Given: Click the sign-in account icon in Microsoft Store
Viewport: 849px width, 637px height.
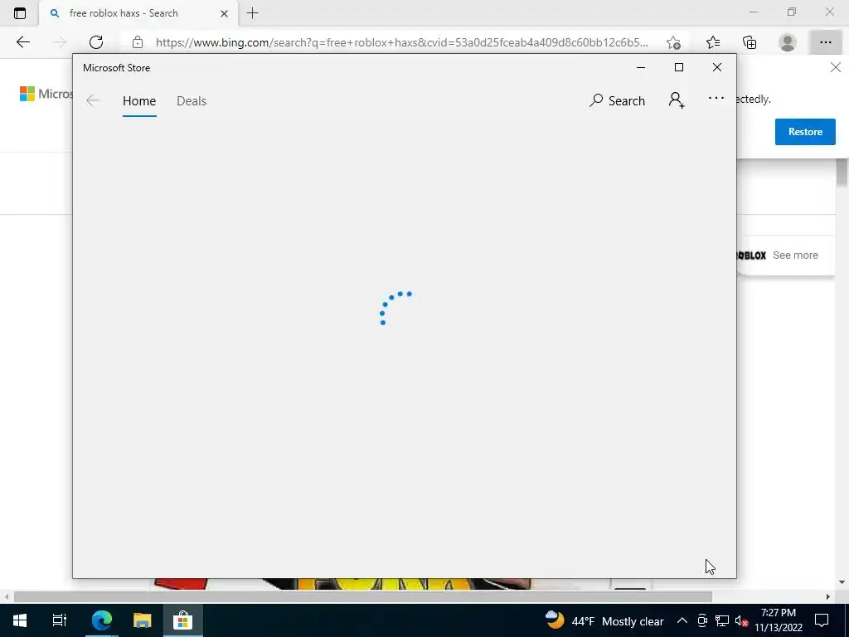Looking at the screenshot, I should click(x=677, y=100).
